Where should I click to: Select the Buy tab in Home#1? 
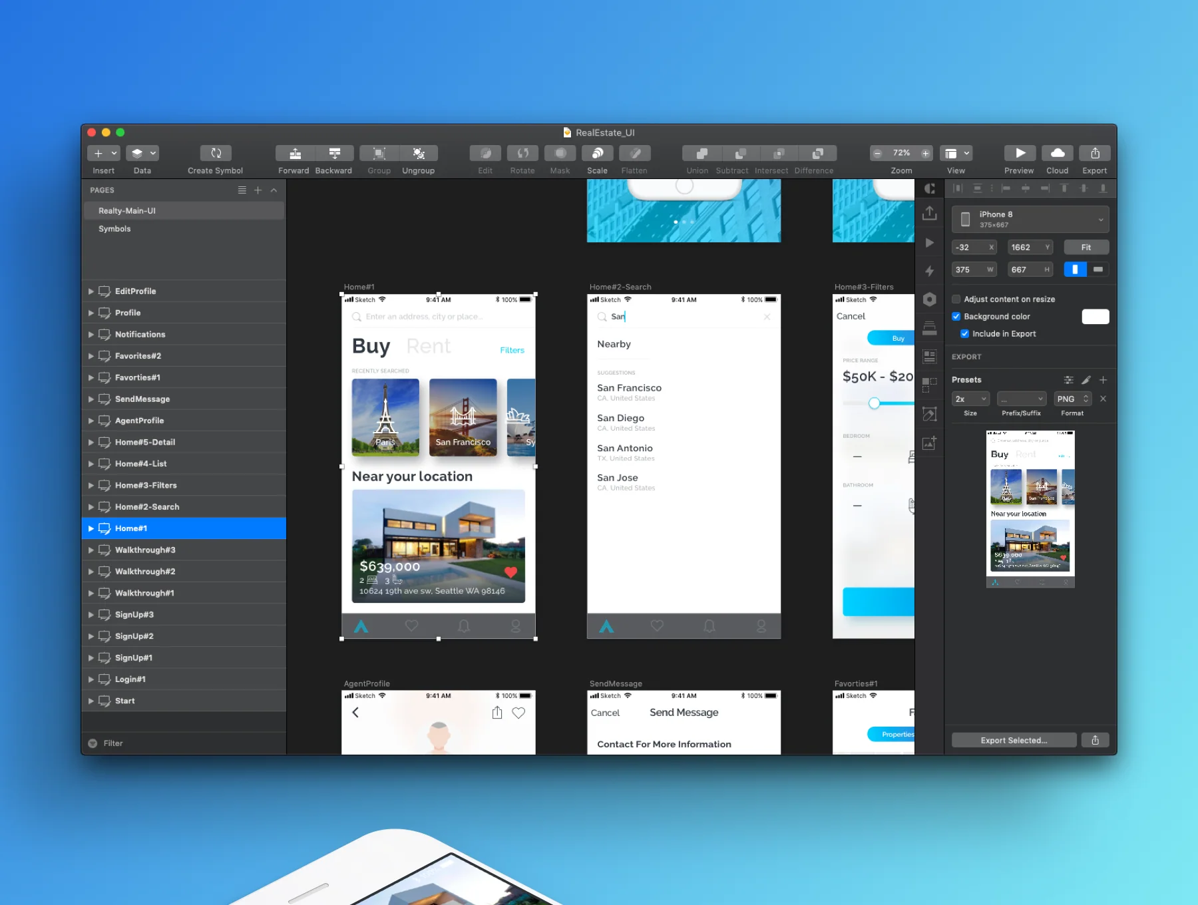(371, 347)
